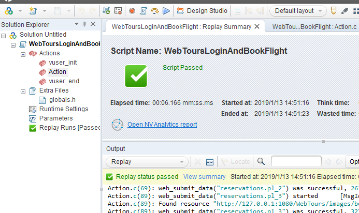This screenshot has width=359, height=213.
Task: Switch to the Action.c tab
Action: pyautogui.click(x=314, y=27)
